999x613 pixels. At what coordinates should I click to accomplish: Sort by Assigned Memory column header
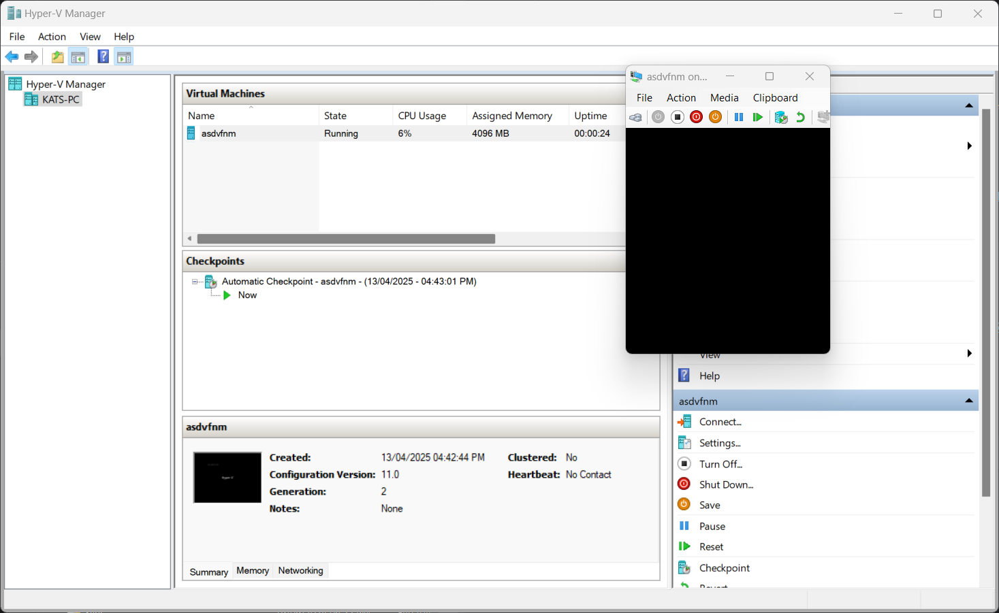[517, 116]
